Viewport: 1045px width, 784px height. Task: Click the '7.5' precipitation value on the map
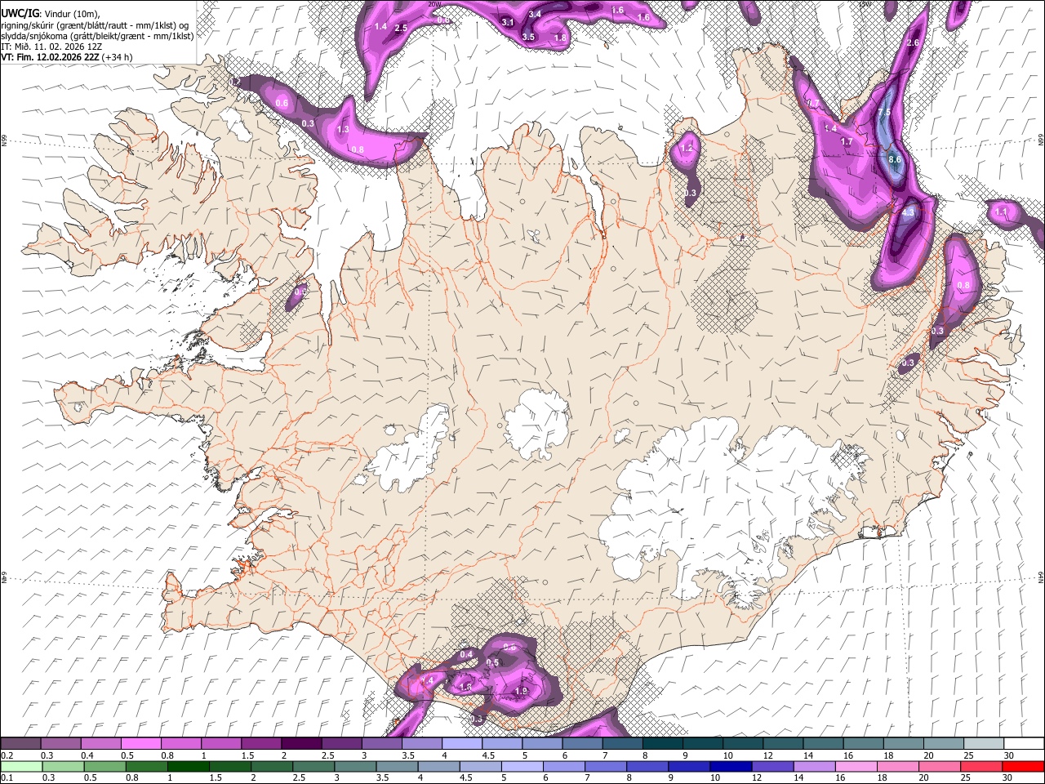click(x=884, y=114)
